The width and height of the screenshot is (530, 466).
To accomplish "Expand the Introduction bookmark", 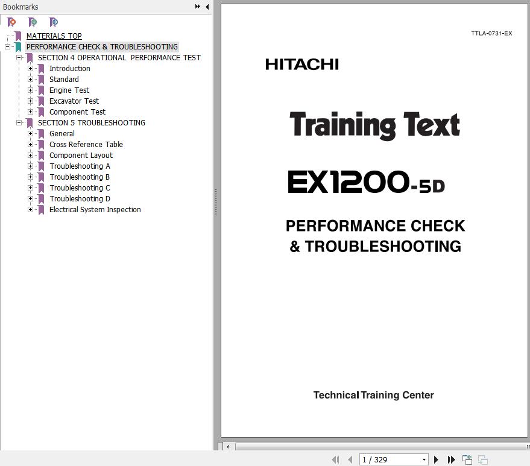I will 30,68.
